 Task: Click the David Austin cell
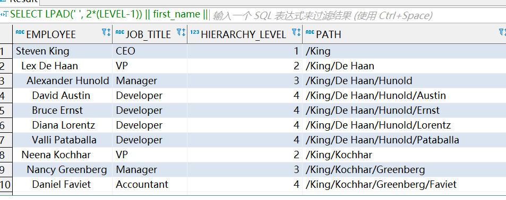(63, 95)
